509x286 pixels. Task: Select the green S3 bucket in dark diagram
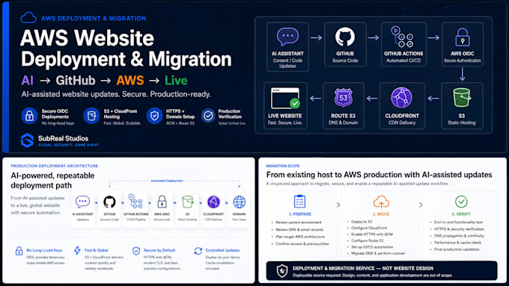(x=462, y=98)
